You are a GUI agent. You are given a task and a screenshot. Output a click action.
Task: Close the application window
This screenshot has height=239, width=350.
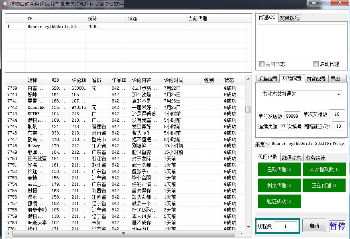click(339, 3)
